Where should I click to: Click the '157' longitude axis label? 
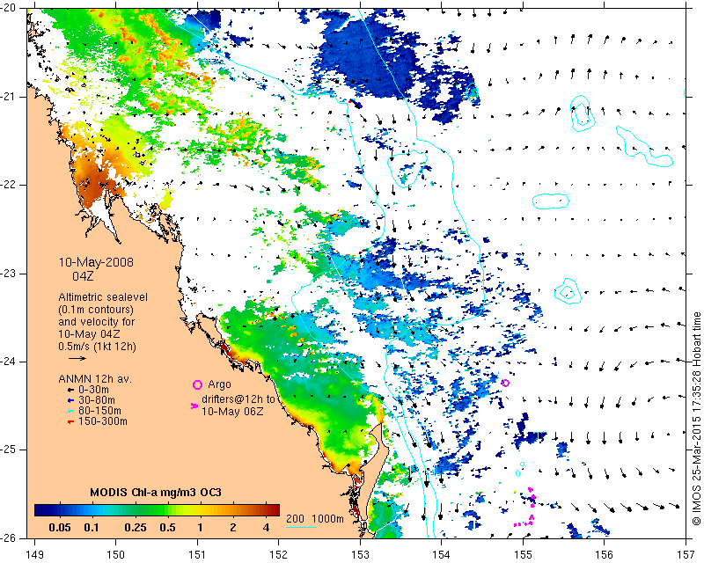coord(686,555)
